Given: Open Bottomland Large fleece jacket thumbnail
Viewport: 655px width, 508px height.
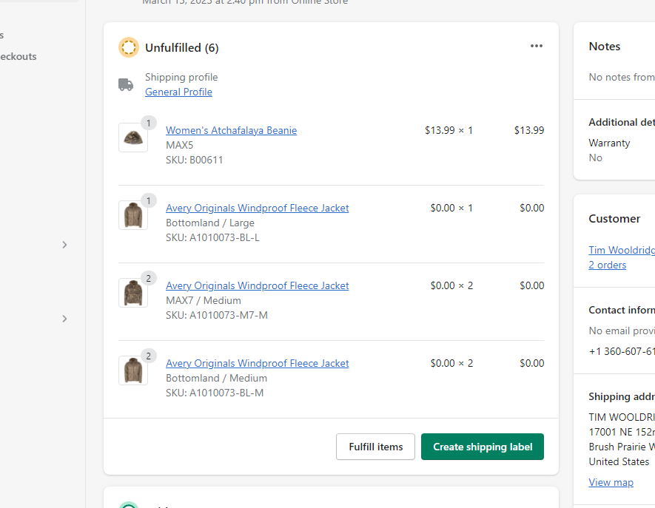Looking at the screenshot, I should coord(132,215).
